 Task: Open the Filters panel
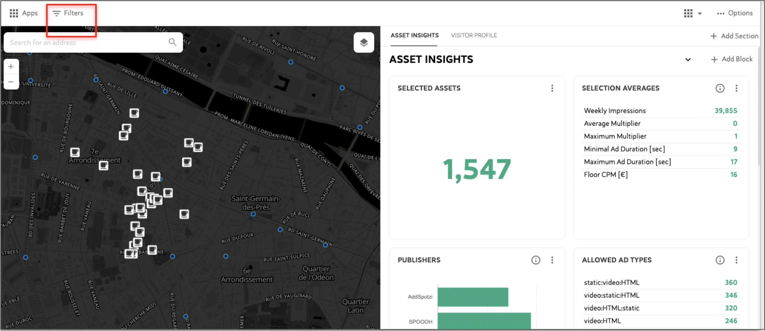point(68,13)
